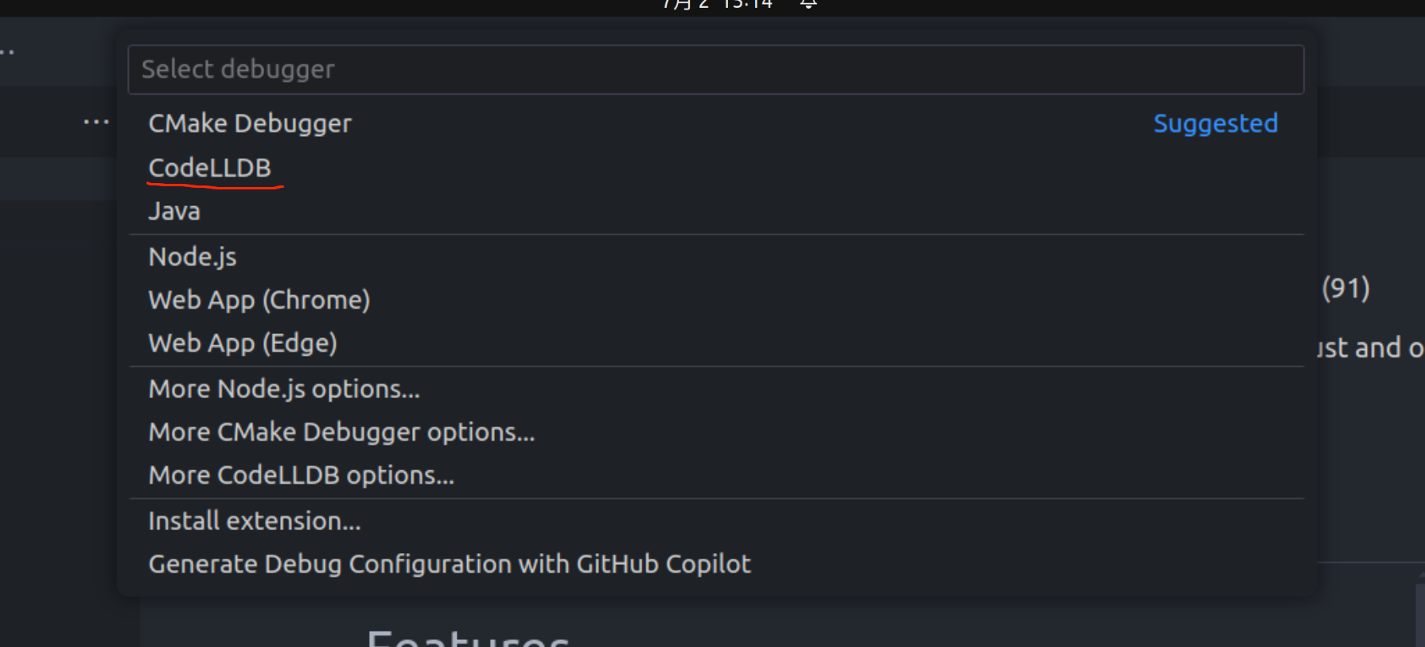The height and width of the screenshot is (647, 1425).
Task: Select the Node.js debugger option
Action: click(x=193, y=257)
